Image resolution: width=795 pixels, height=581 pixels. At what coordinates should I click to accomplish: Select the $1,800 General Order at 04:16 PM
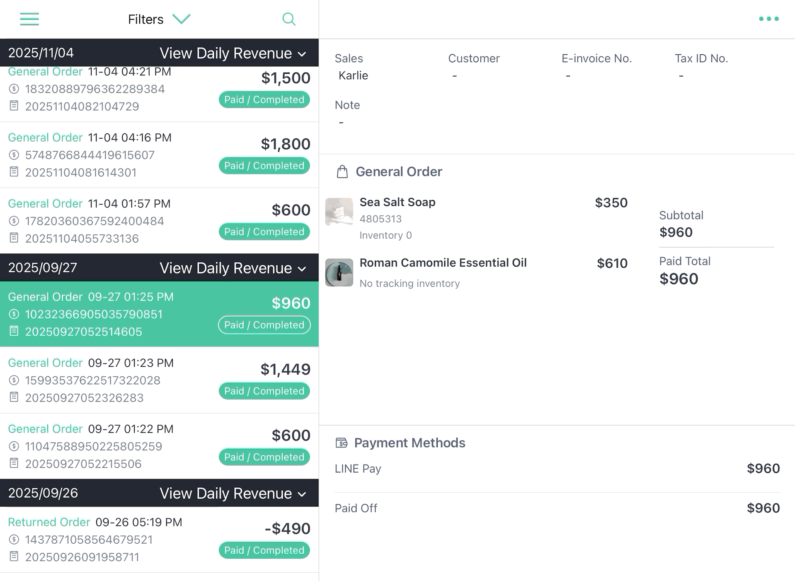(159, 155)
